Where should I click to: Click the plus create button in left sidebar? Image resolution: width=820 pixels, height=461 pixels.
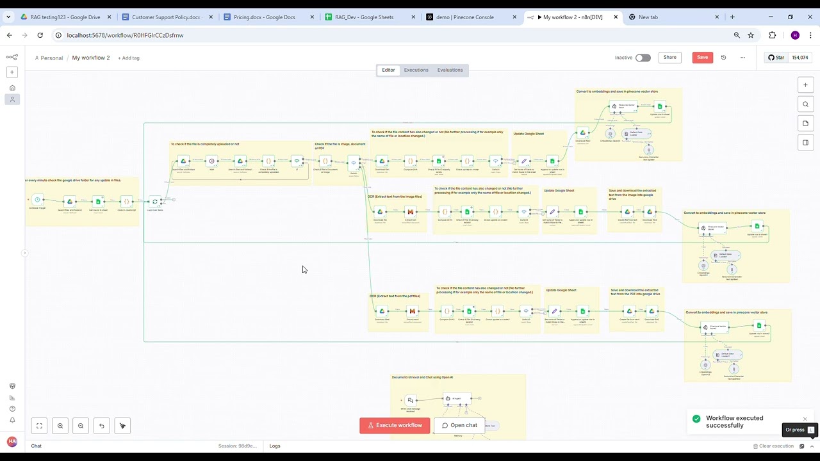(12, 72)
